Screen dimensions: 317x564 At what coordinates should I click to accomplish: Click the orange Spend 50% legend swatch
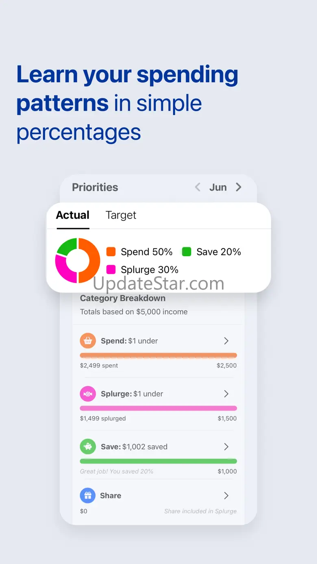(111, 252)
